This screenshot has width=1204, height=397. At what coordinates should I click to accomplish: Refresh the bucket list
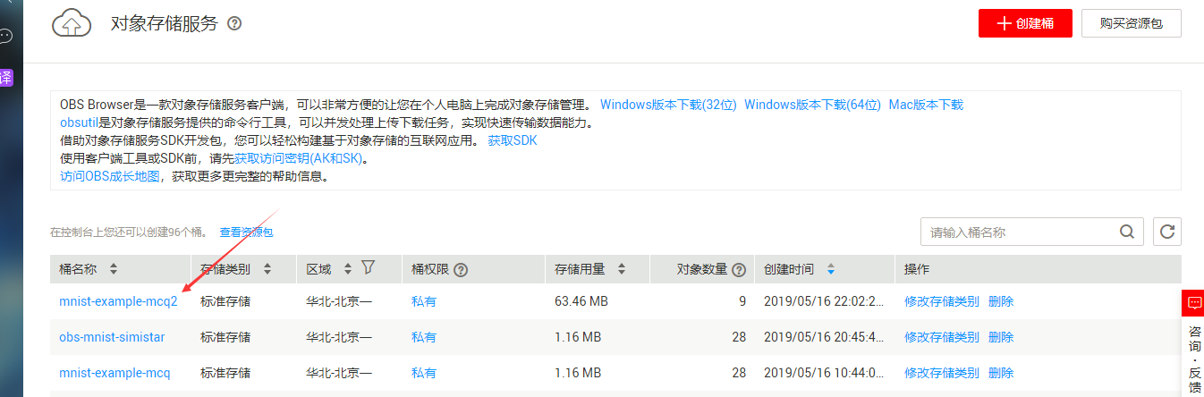(1166, 232)
